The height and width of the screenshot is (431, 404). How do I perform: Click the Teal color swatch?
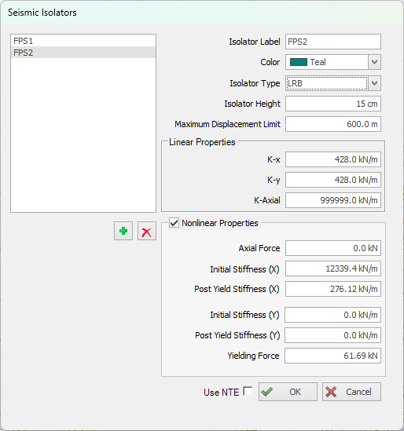[x=299, y=62]
